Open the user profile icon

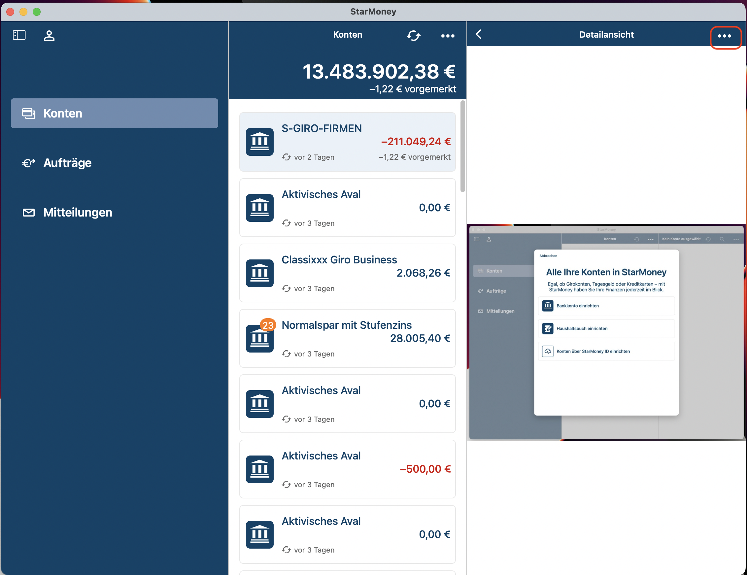coord(49,36)
